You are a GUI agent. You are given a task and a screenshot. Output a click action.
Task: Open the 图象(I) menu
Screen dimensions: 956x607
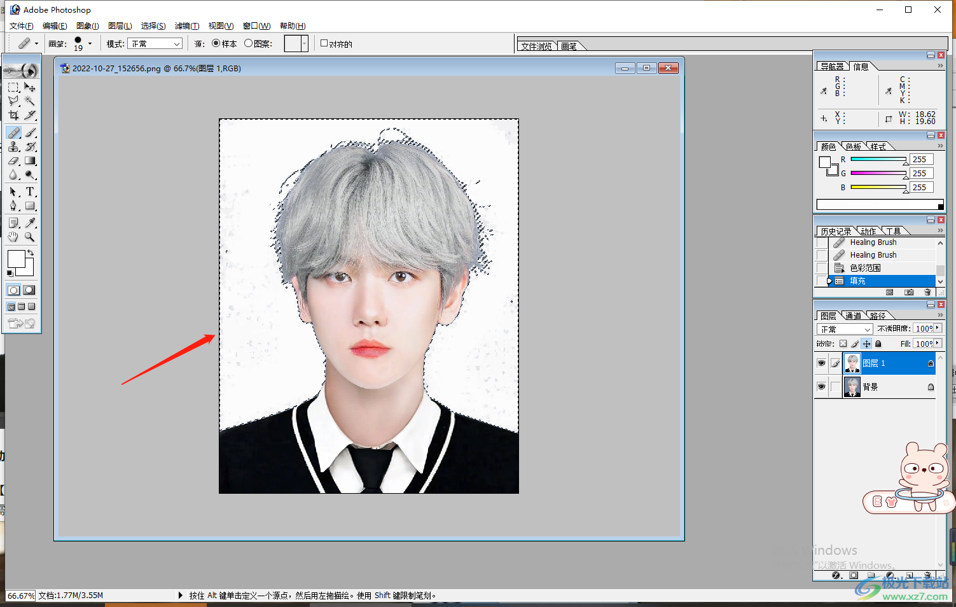[88, 26]
